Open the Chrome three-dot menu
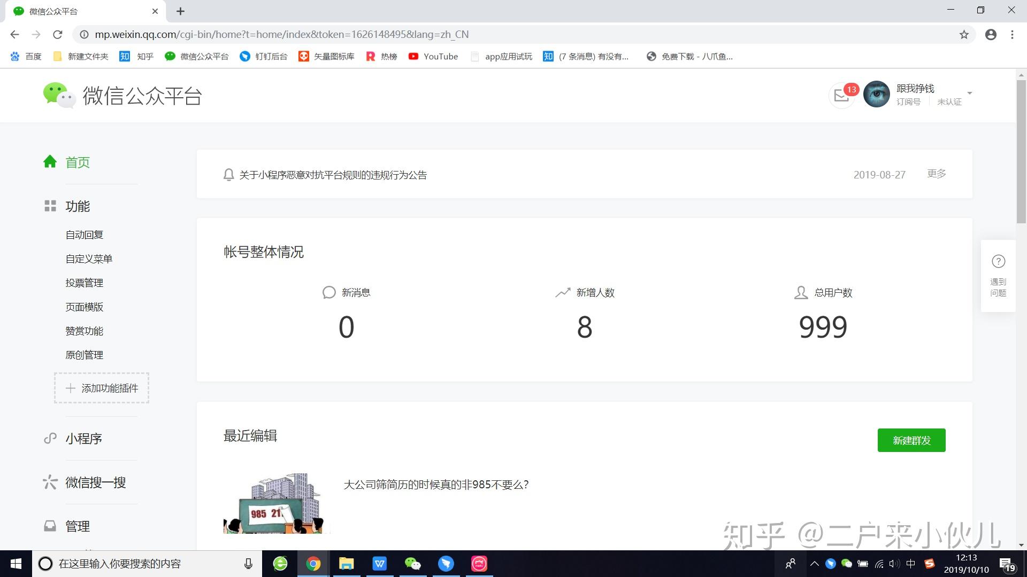1027x577 pixels. 1012,35
